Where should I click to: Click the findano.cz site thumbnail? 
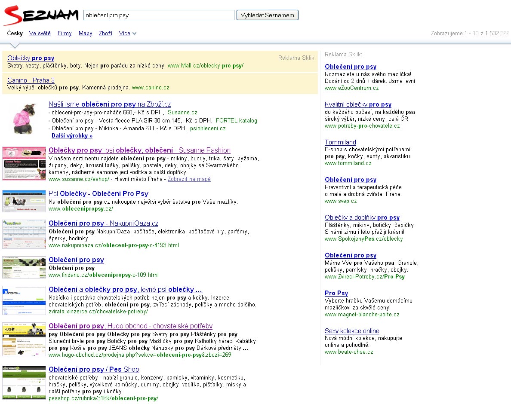tap(24, 267)
